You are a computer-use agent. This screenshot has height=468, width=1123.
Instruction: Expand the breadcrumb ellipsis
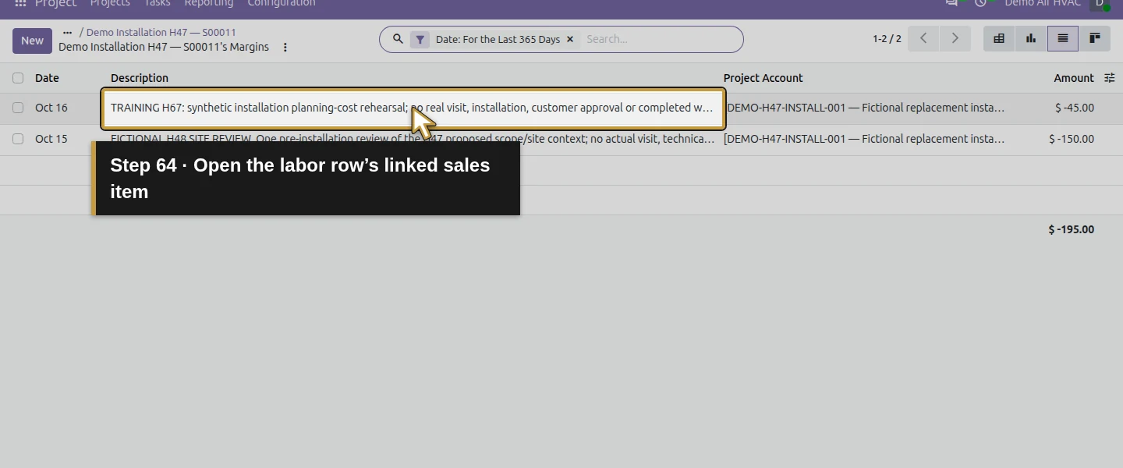click(x=67, y=33)
